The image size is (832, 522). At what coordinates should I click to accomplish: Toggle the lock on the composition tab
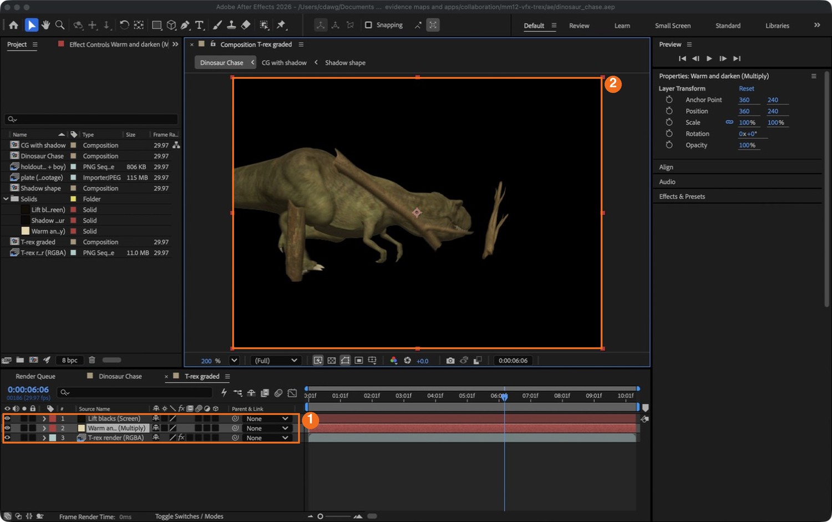click(213, 44)
